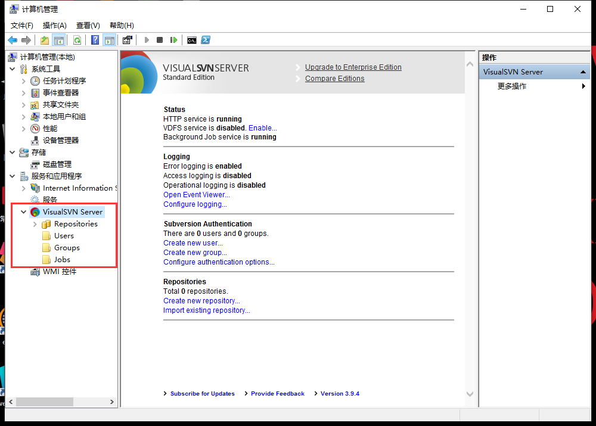The image size is (596, 426).
Task: Click the Services (服务) gear icon
Action: click(35, 200)
